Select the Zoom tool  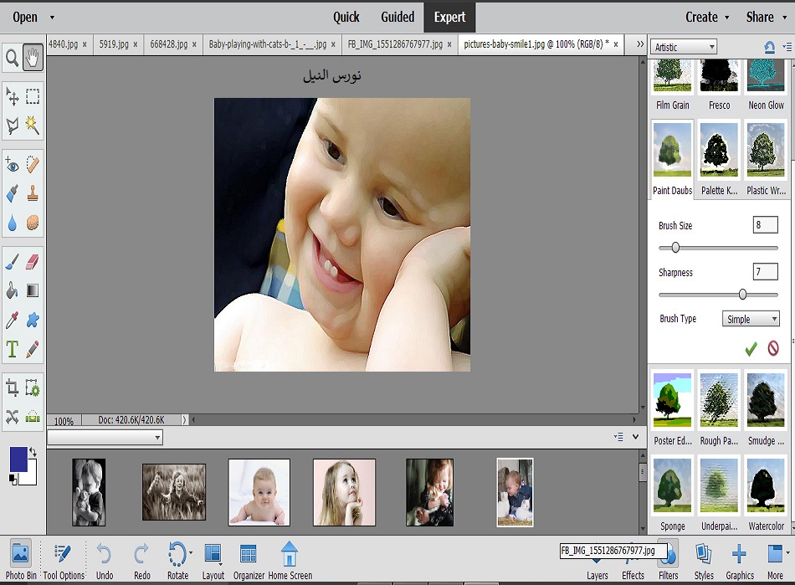(13, 58)
